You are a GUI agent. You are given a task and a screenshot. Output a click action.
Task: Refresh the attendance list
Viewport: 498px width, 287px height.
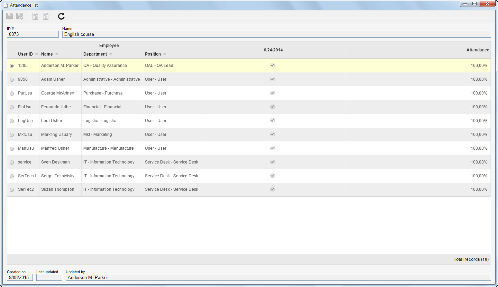tap(61, 16)
